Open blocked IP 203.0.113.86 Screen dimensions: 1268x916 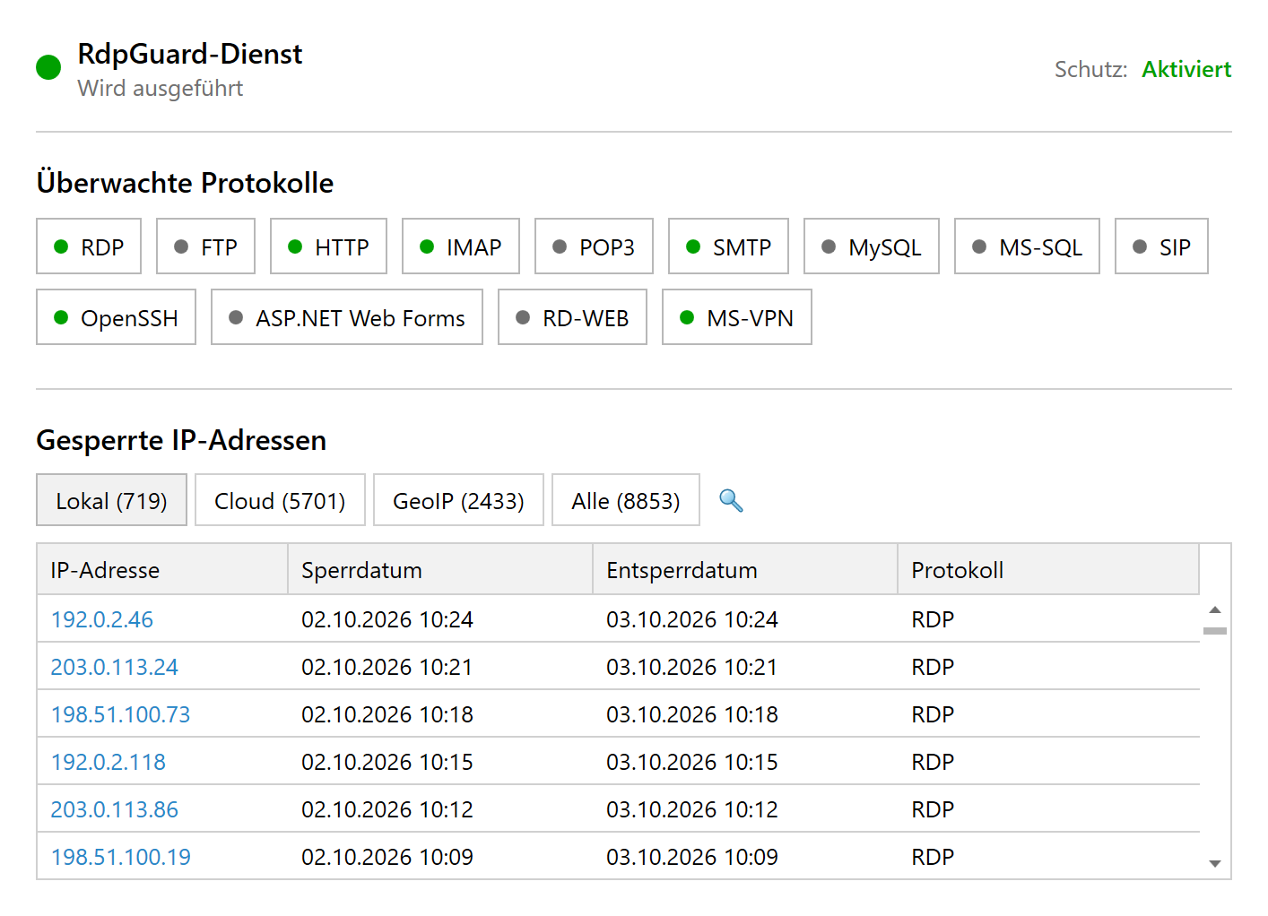pyautogui.click(x=114, y=809)
